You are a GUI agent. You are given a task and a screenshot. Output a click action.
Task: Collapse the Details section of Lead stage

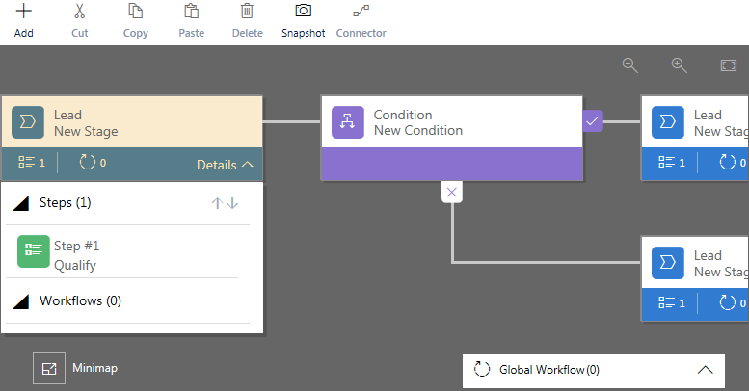(225, 165)
